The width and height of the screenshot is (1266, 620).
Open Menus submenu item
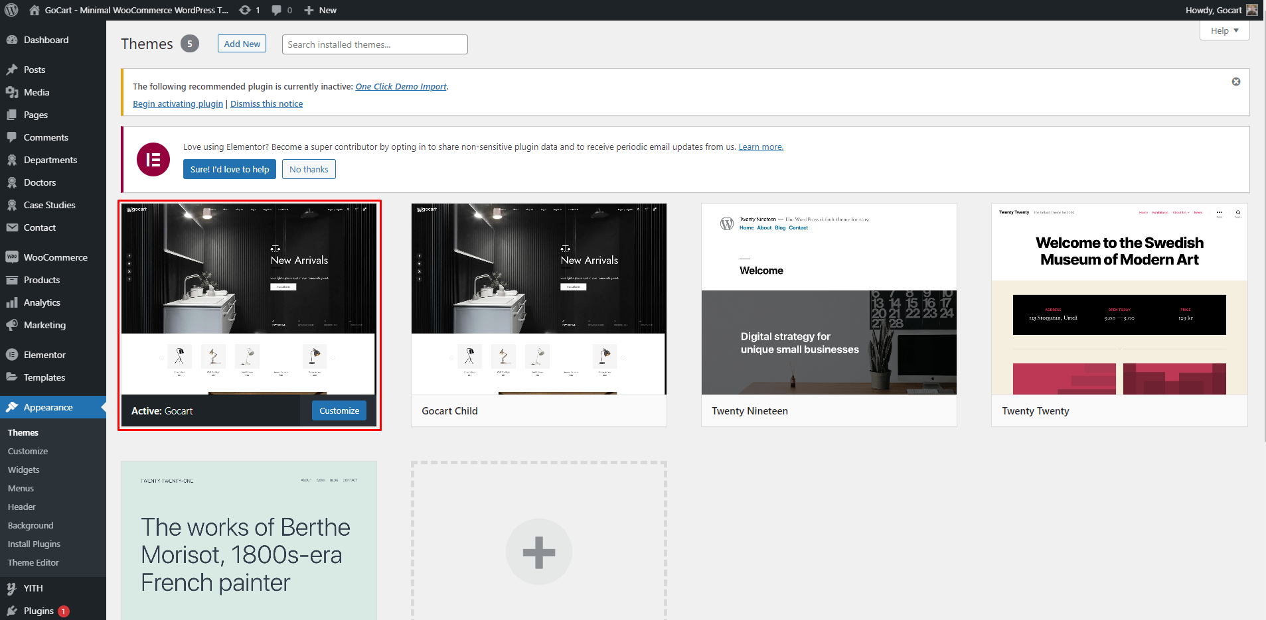pyautogui.click(x=21, y=488)
